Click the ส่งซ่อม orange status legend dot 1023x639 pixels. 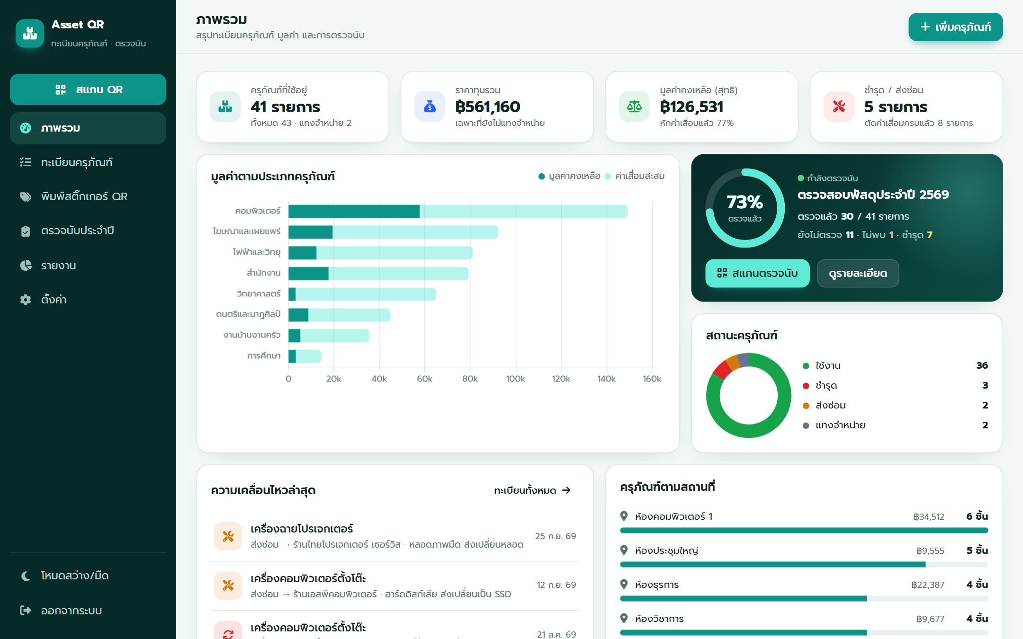point(806,406)
